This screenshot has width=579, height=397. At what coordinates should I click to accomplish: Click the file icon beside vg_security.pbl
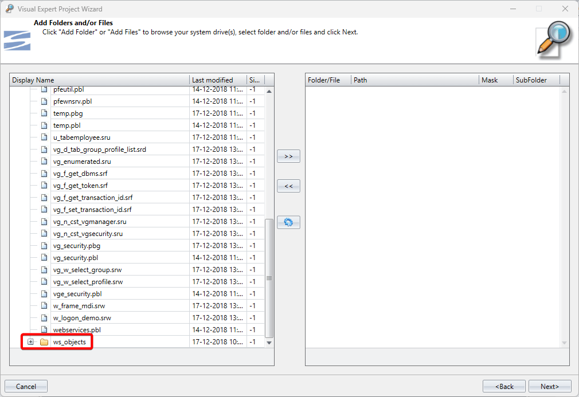coord(44,258)
